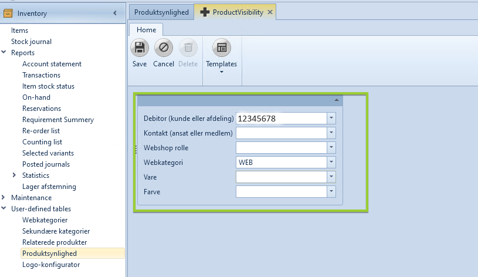Open the Kontakt dropdown arrow
This screenshot has width=478, height=277.
point(331,133)
